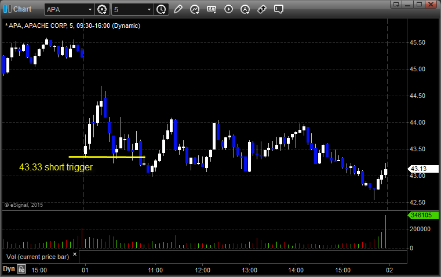Viewport: 441px width, 277px height.
Task: Click the 43.33 short trigger text label
Action: tap(56, 167)
